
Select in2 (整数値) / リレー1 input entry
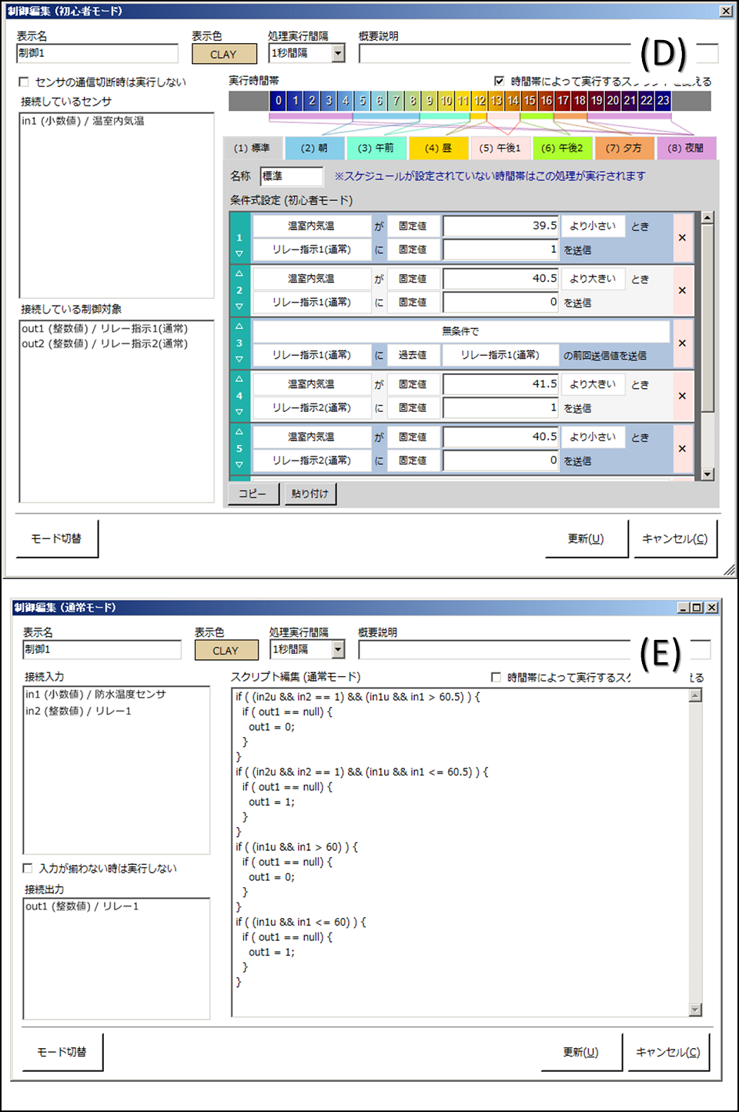[x=79, y=711]
